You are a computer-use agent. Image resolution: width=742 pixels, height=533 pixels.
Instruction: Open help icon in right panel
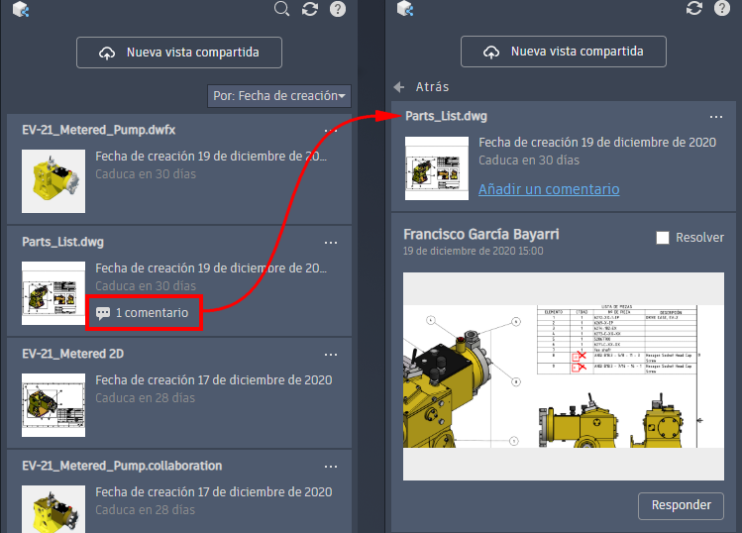pyautogui.click(x=722, y=9)
